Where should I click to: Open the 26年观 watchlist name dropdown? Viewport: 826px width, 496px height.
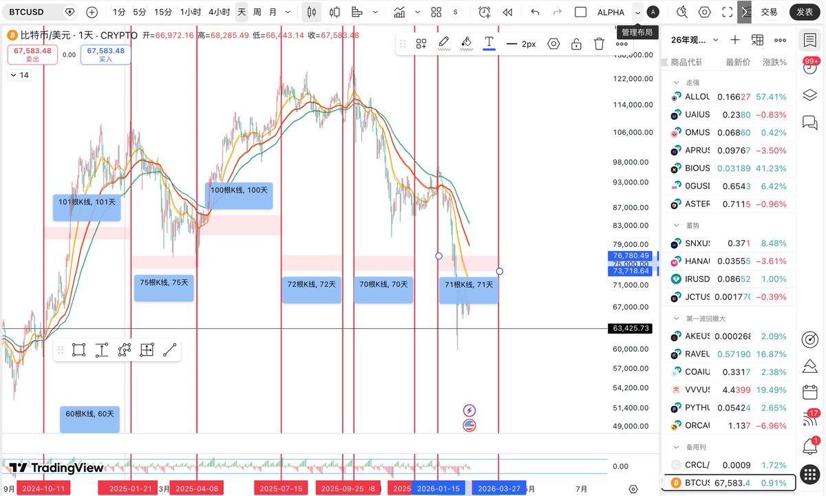[695, 40]
